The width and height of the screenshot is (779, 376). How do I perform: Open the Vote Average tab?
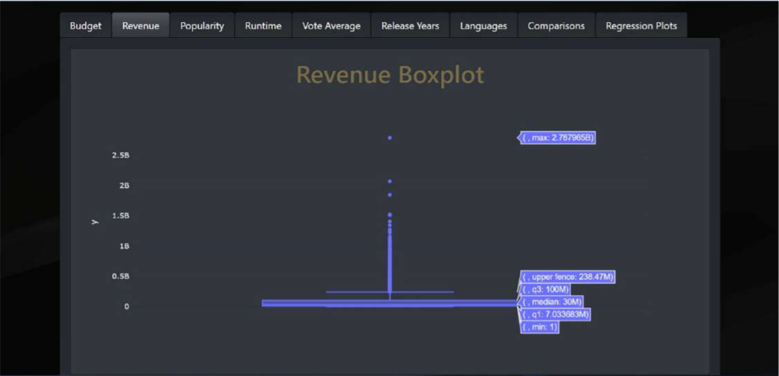(331, 26)
